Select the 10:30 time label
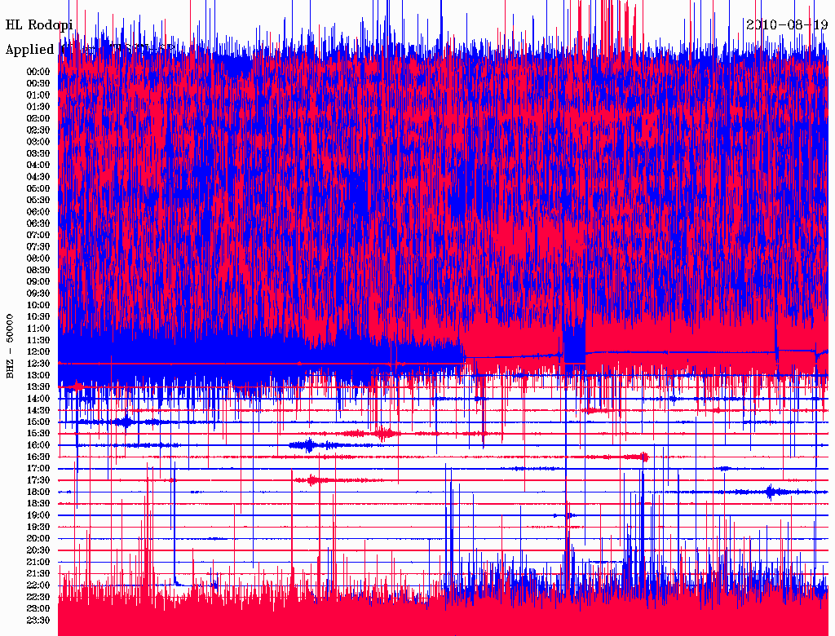835x636 pixels. pyautogui.click(x=38, y=317)
